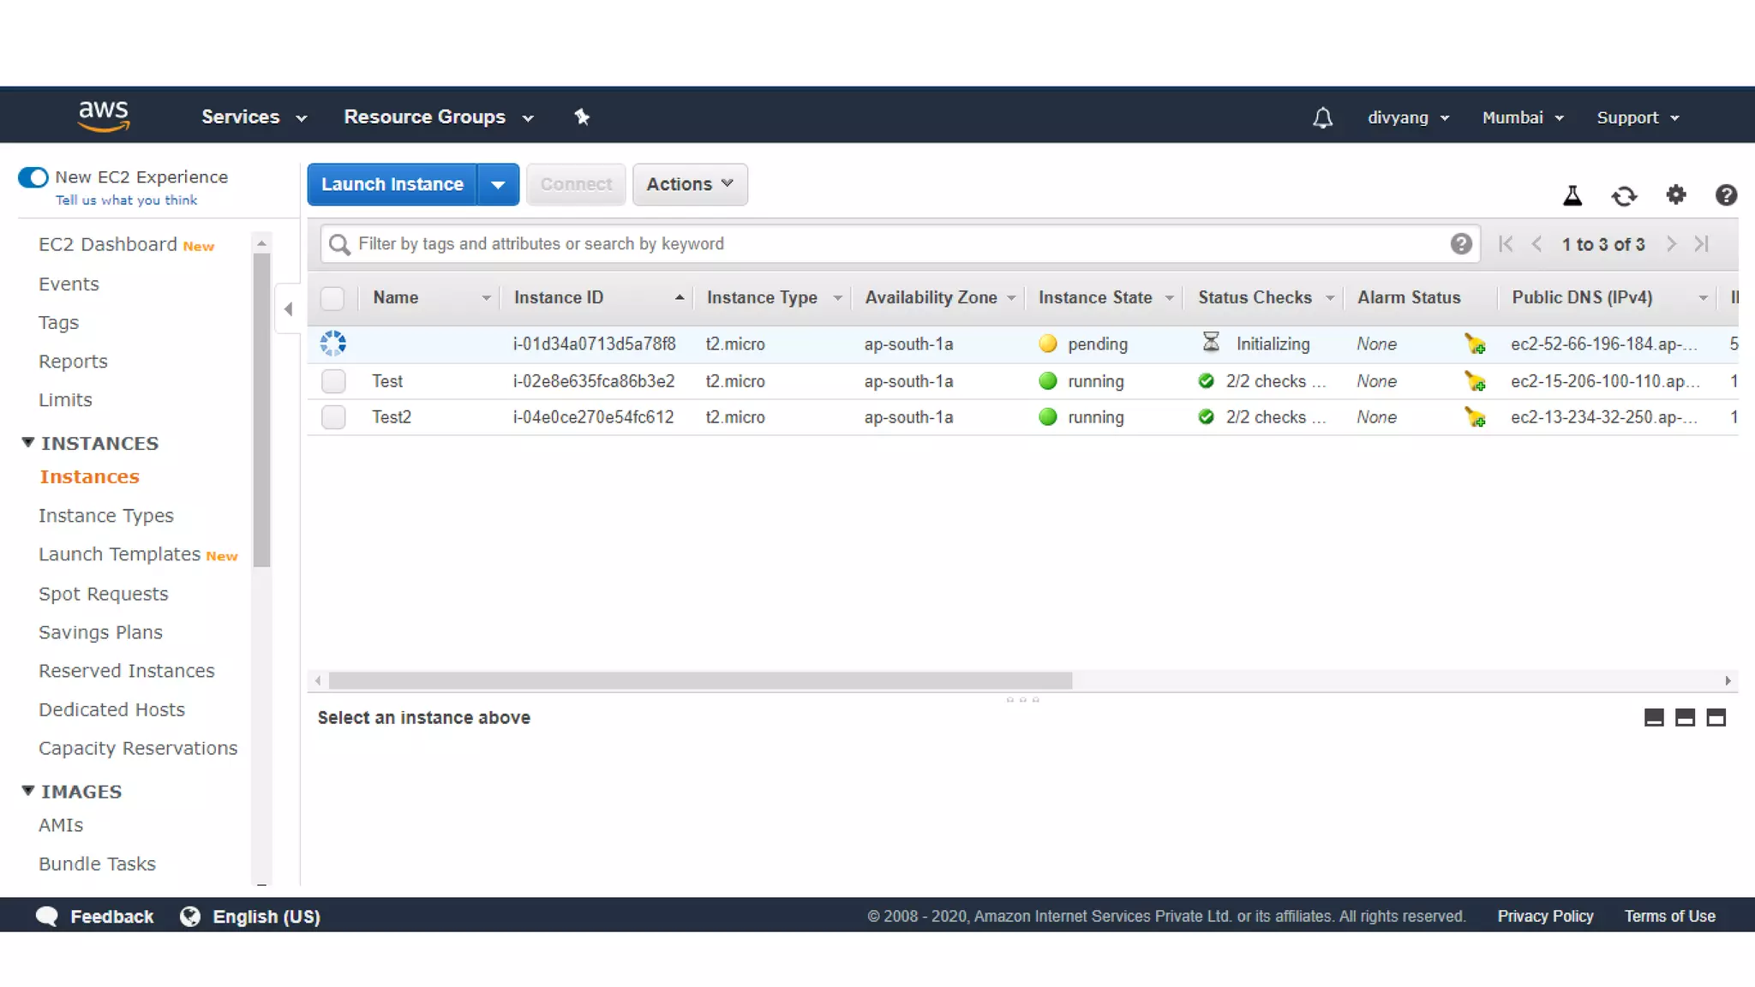This screenshot has height=987, width=1755.
Task: Maximize the details pane layout icon
Action: [1716, 718]
